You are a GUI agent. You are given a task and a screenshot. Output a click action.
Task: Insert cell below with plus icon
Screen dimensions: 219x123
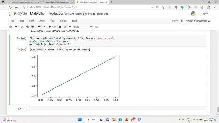click(x=16, y=27)
